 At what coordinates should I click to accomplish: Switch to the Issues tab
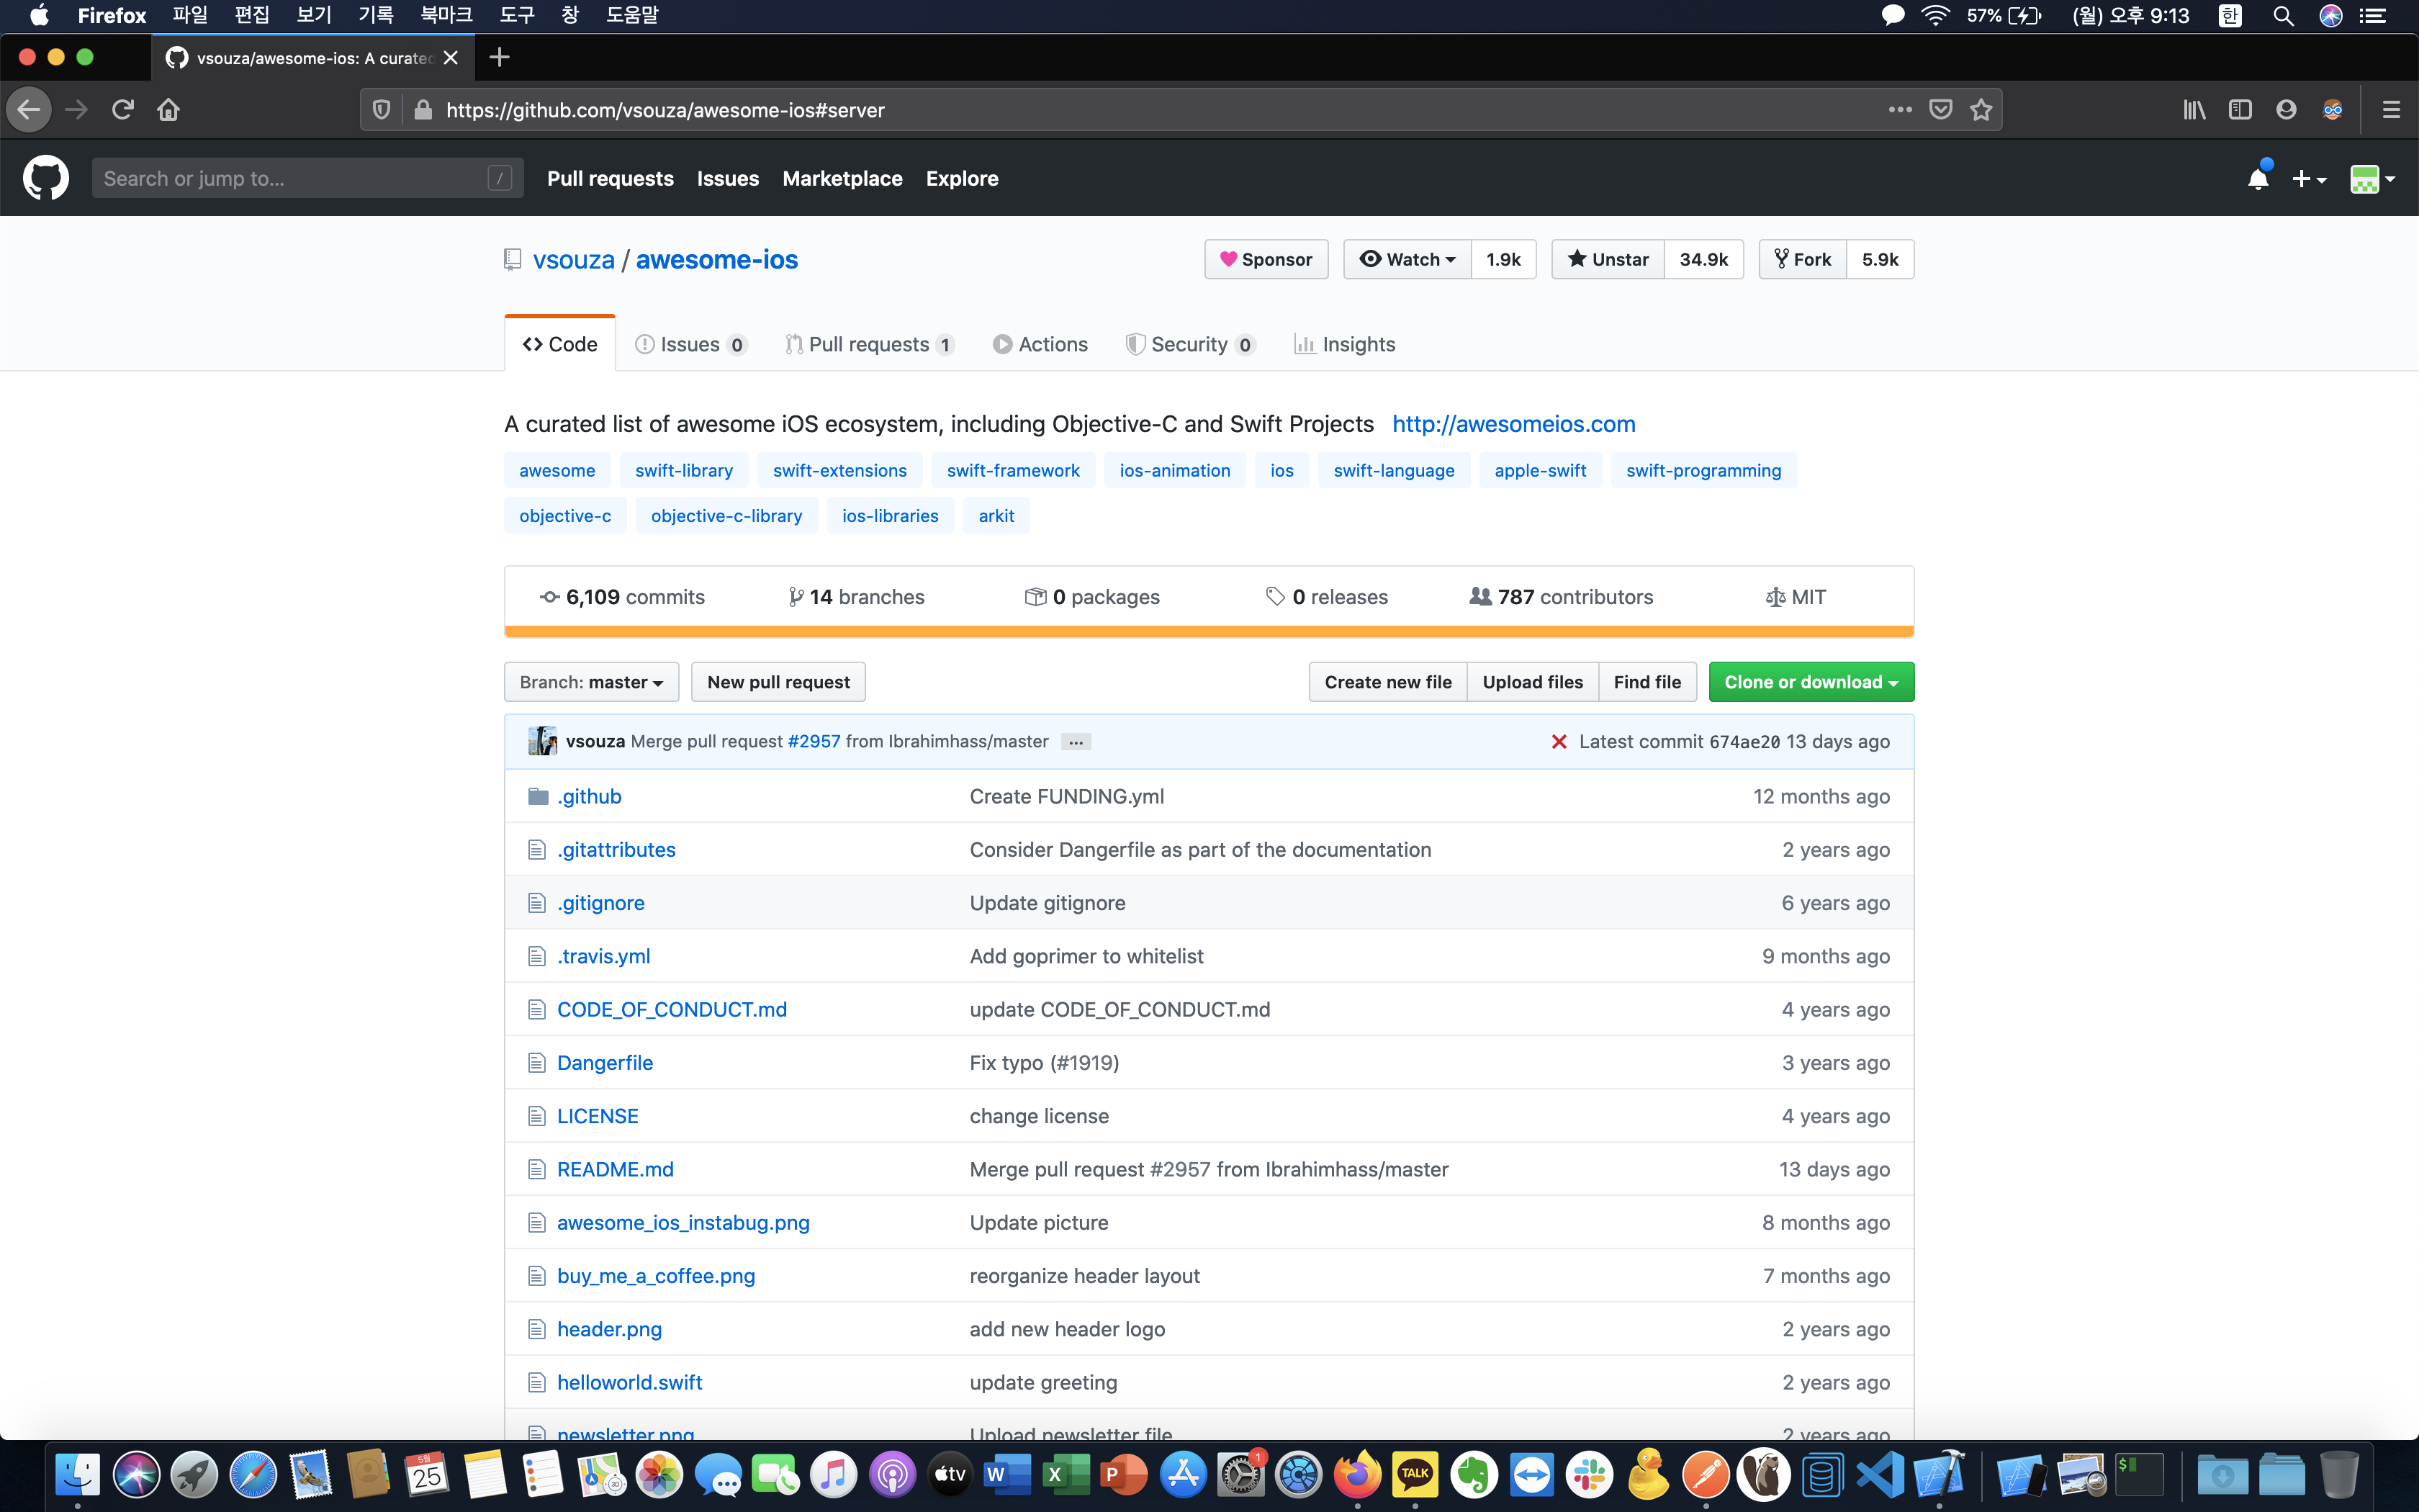[690, 344]
